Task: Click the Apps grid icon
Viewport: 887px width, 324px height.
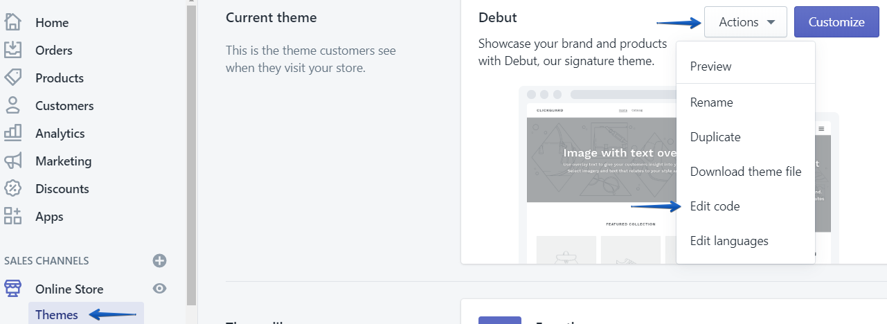Action: point(13,216)
